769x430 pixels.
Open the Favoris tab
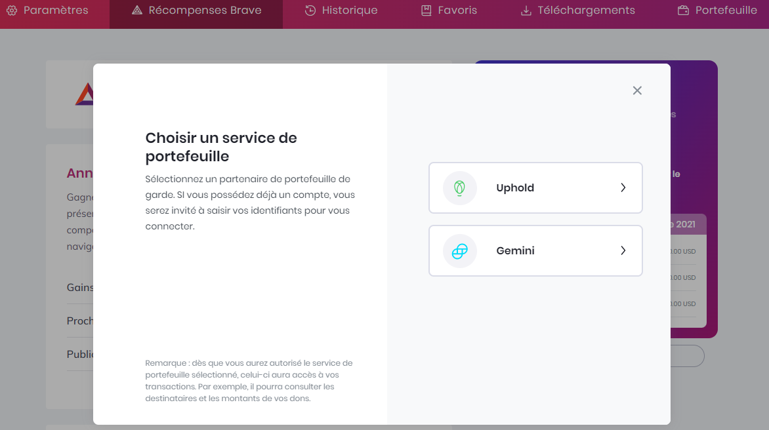click(458, 10)
